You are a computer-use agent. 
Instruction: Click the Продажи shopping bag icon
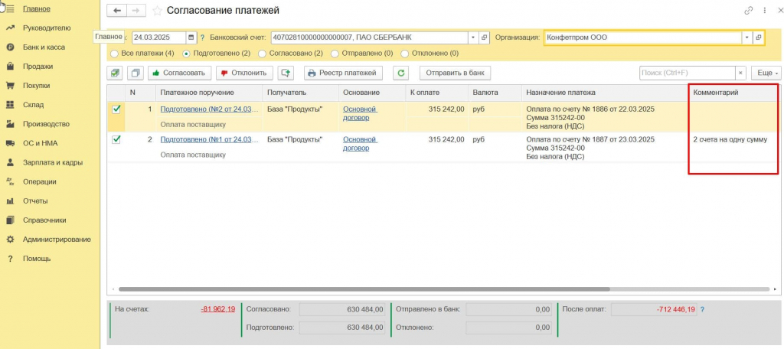click(x=9, y=67)
